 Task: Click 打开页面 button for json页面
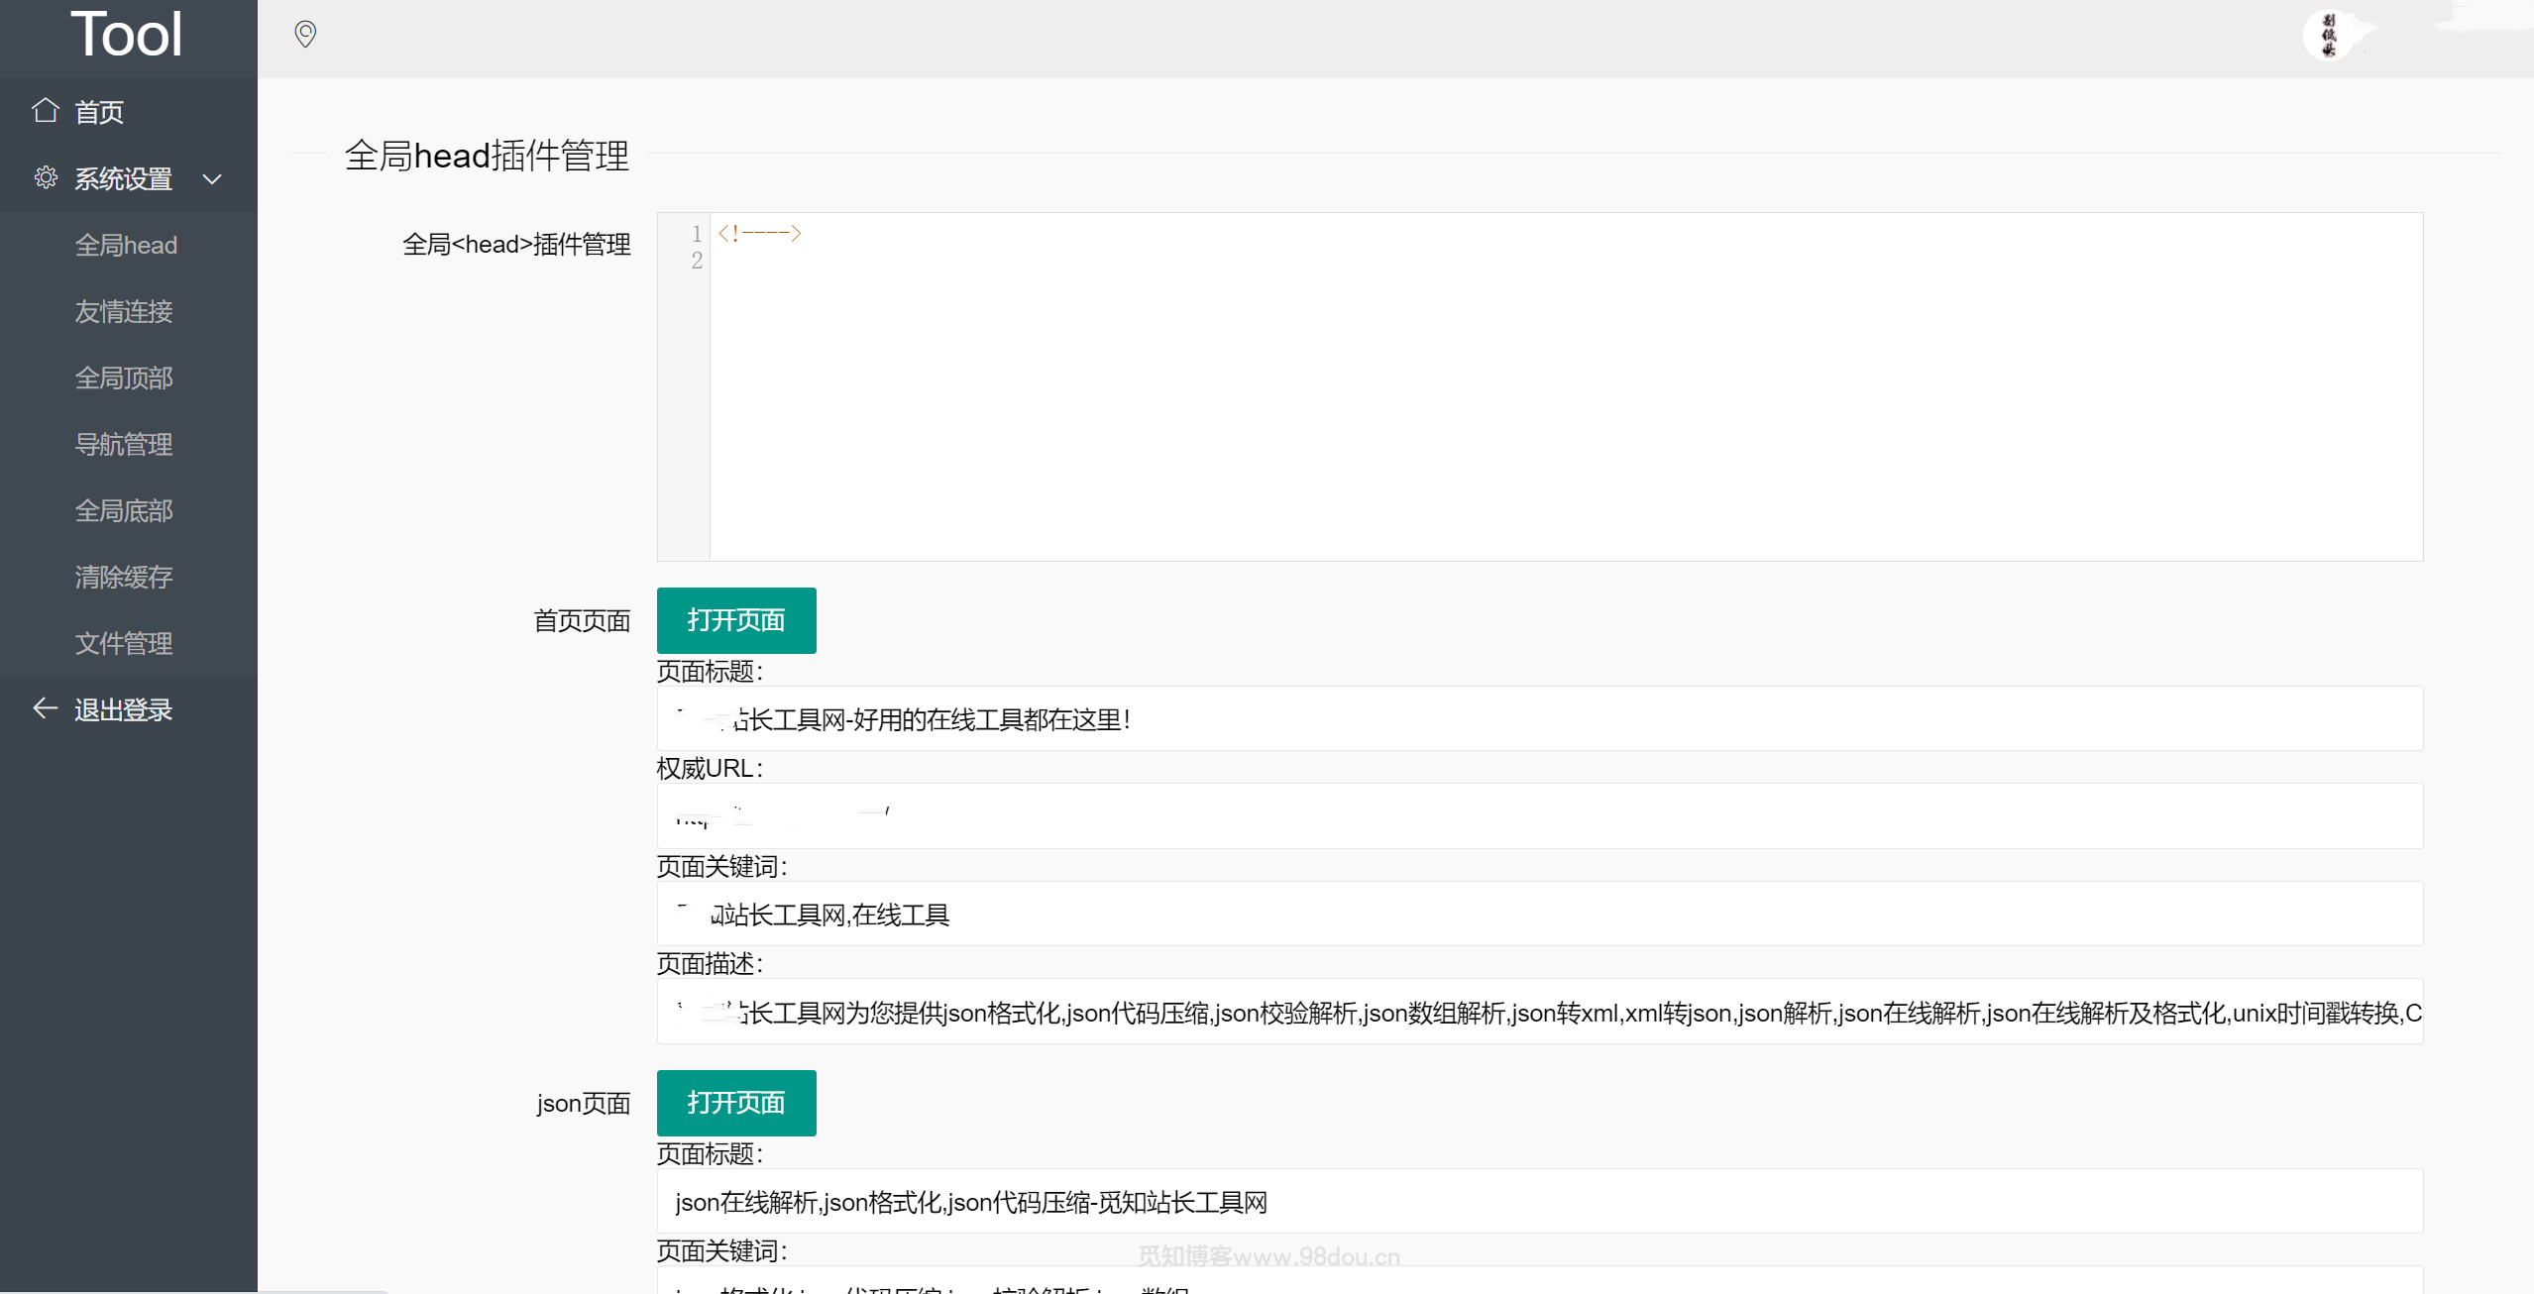click(x=736, y=1103)
